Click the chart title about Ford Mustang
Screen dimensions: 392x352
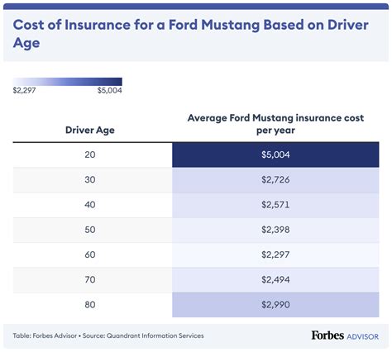190,34
